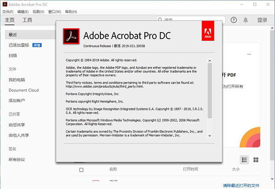Switch to thumbnail grid view icon
Viewport: 275px width, 189px height.
tap(256, 160)
